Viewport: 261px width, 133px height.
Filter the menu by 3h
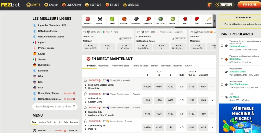[55, 122]
